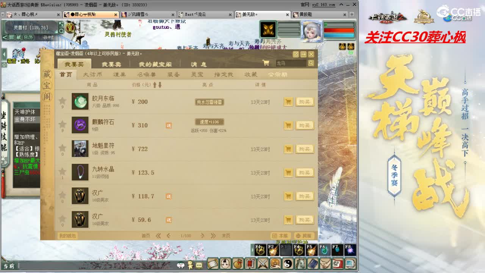This screenshot has width=485, height=273.
Task: Click the shopping cart icon beside search box
Action: [x=266, y=63]
